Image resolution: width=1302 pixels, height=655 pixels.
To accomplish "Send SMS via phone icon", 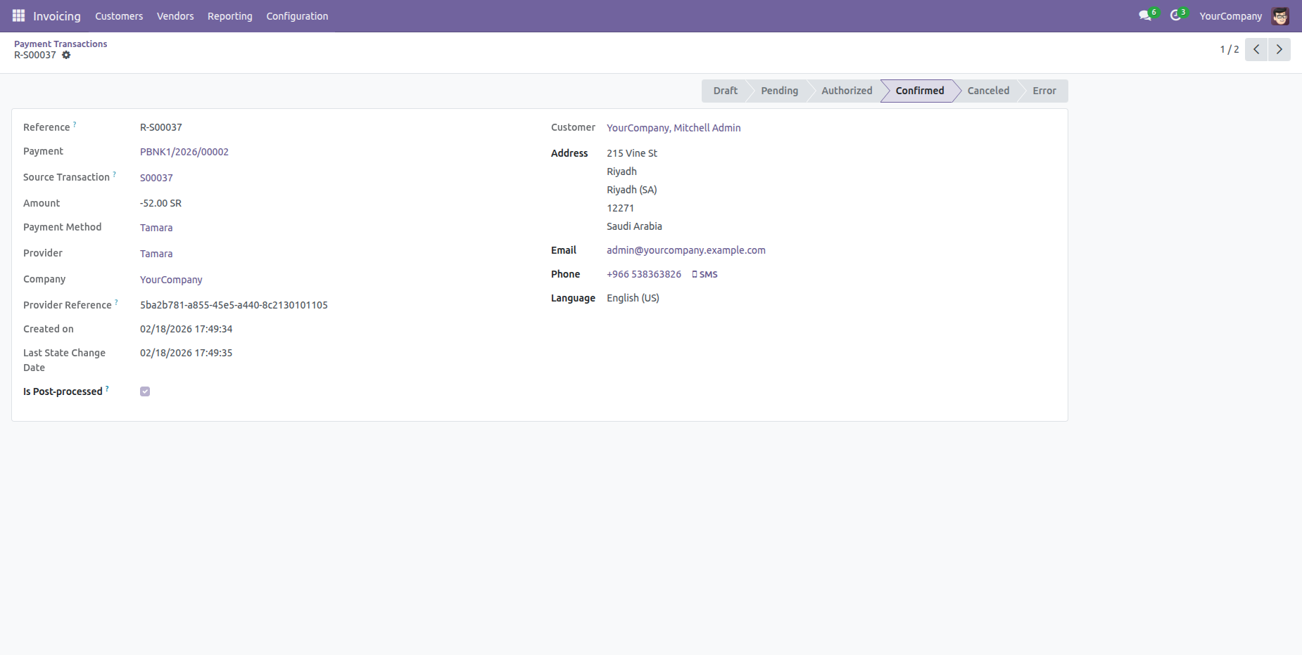I will pyautogui.click(x=704, y=274).
